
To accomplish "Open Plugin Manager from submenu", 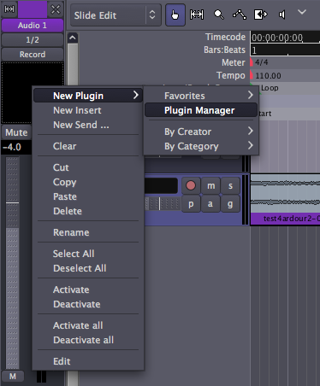I will 201,110.
